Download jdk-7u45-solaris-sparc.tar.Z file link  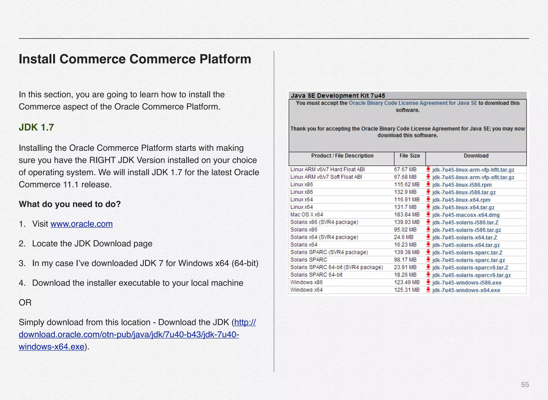[x=467, y=253]
